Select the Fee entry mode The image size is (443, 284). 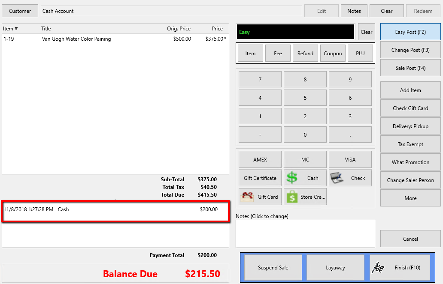(278, 53)
